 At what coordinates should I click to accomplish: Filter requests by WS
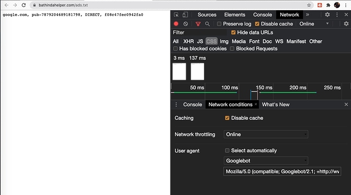[x=279, y=41]
